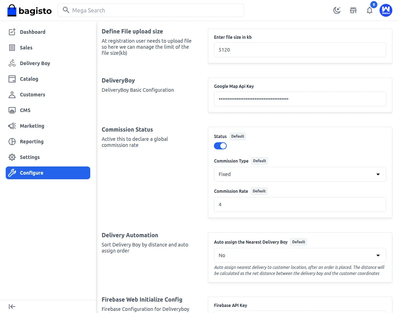The height and width of the screenshot is (313, 398).
Task: Open the Commission Type dropdown showing Fixed
Action: 300,174
